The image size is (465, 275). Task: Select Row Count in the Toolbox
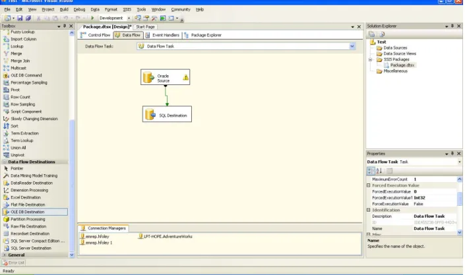tap(20, 97)
